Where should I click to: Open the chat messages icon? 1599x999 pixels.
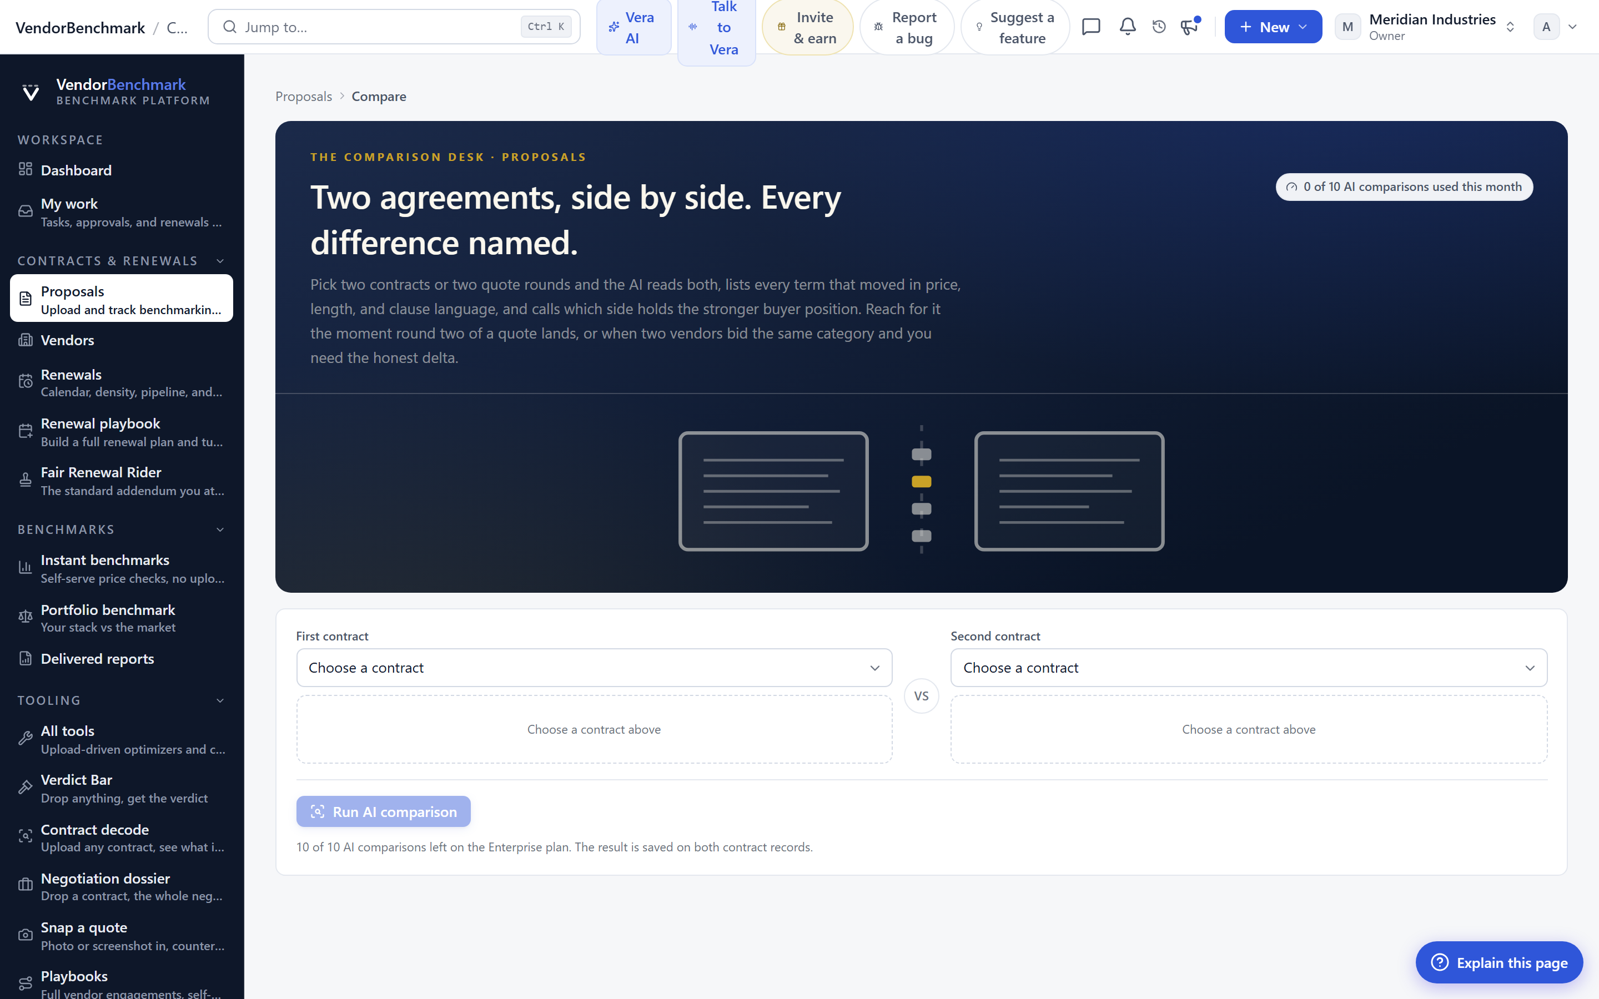(x=1091, y=27)
